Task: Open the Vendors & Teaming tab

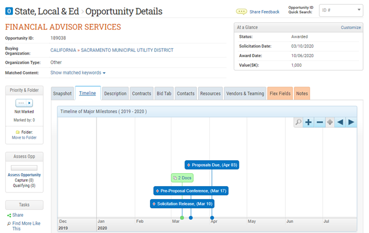Action: (245, 93)
